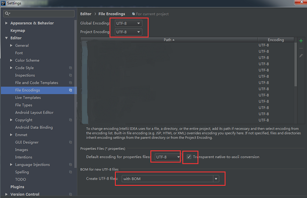This screenshot has width=307, height=198.
Task: Select Keymap in the settings tree
Action: click(18, 31)
